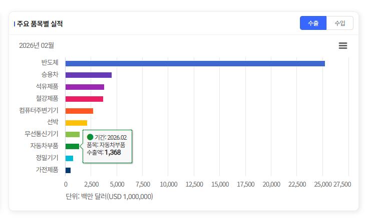The width and height of the screenshot is (372, 218).
Task: Click the 1,368 export value in tooltip
Action: (113, 152)
